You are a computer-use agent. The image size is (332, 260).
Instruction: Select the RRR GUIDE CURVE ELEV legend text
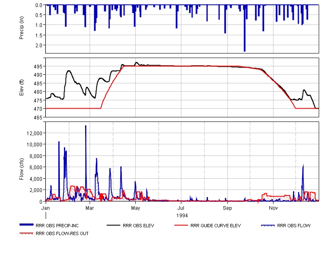click(x=215, y=226)
